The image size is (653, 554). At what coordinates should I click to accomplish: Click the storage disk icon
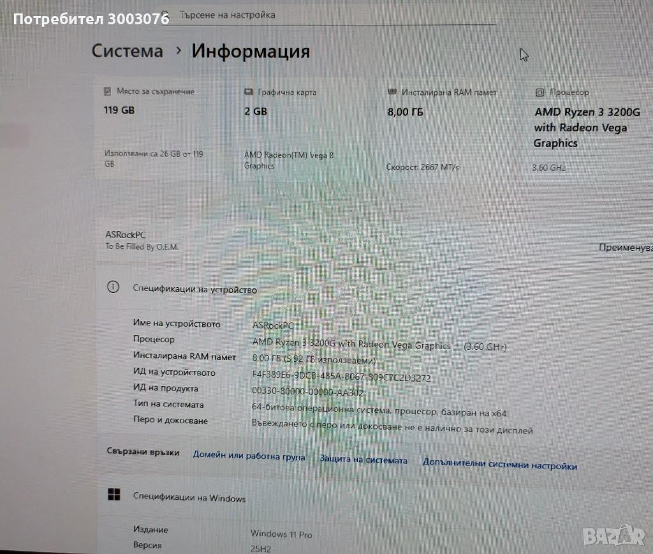(107, 91)
